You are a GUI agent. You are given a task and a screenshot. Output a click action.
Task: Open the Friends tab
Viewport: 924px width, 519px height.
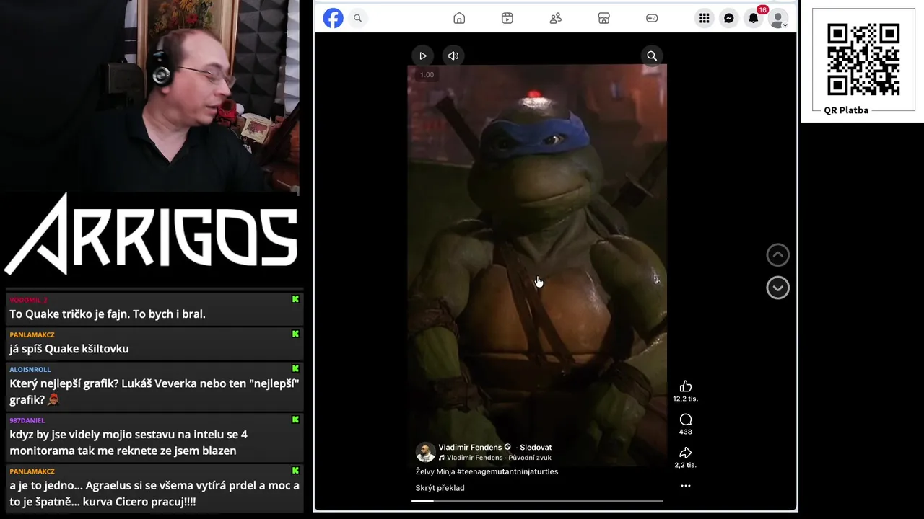pyautogui.click(x=556, y=18)
